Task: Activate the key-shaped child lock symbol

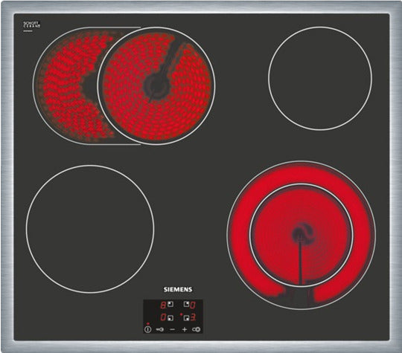Action: click(160, 329)
